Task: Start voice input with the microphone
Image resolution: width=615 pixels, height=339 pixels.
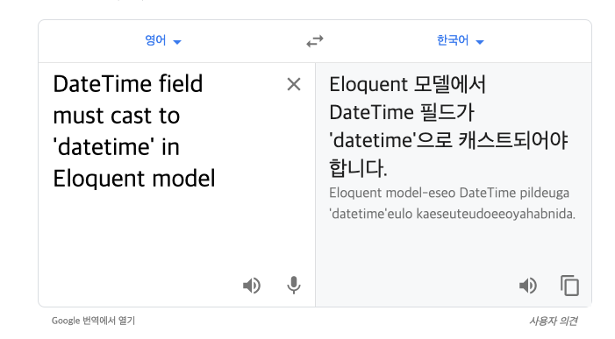Action: [293, 285]
